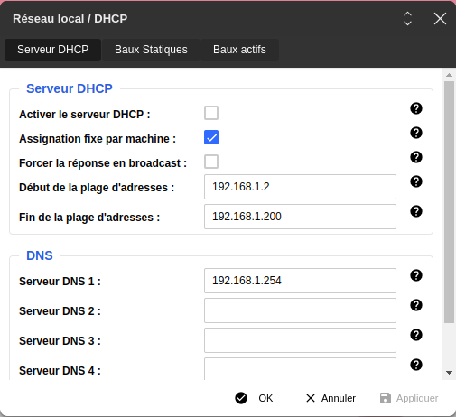Edit the Fin de la plage d'adresses field
456x417 pixels.
(x=300, y=217)
